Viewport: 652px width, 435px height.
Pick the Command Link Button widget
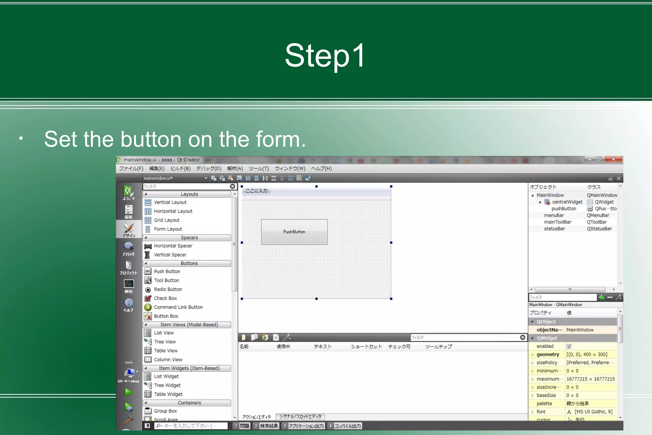[174, 307]
